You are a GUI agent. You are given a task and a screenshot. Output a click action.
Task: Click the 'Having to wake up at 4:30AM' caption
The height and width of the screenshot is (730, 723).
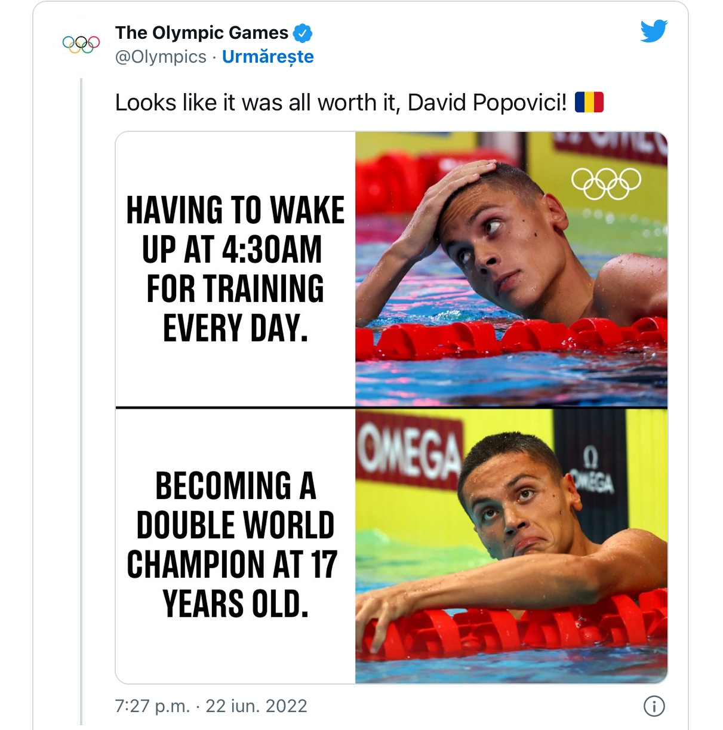pyautogui.click(x=235, y=269)
